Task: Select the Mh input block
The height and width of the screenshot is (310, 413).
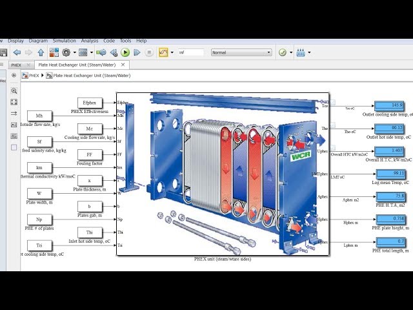Action: [39, 116]
